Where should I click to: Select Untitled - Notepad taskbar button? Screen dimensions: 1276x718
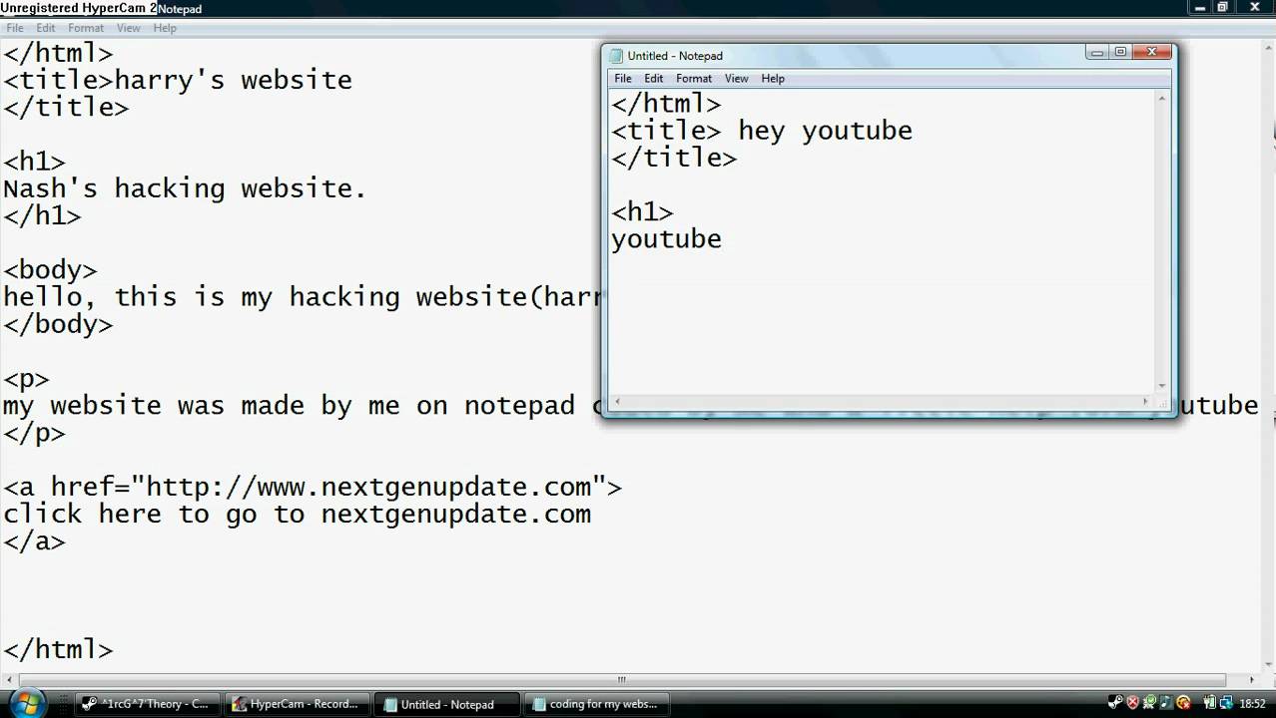coord(448,704)
